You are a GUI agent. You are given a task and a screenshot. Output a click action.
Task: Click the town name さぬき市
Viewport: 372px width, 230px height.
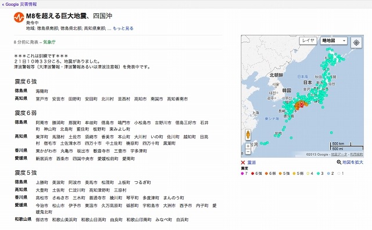click(60, 197)
